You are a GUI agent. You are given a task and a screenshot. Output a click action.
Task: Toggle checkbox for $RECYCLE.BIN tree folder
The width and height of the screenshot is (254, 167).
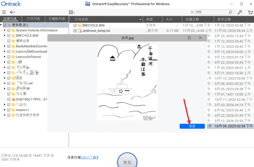click(x=9, y=35)
